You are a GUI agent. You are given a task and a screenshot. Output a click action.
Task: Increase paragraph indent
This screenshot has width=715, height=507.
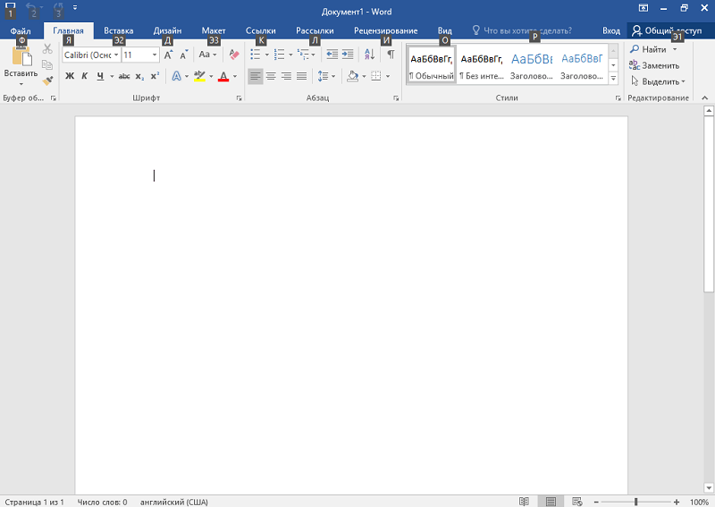tap(348, 55)
